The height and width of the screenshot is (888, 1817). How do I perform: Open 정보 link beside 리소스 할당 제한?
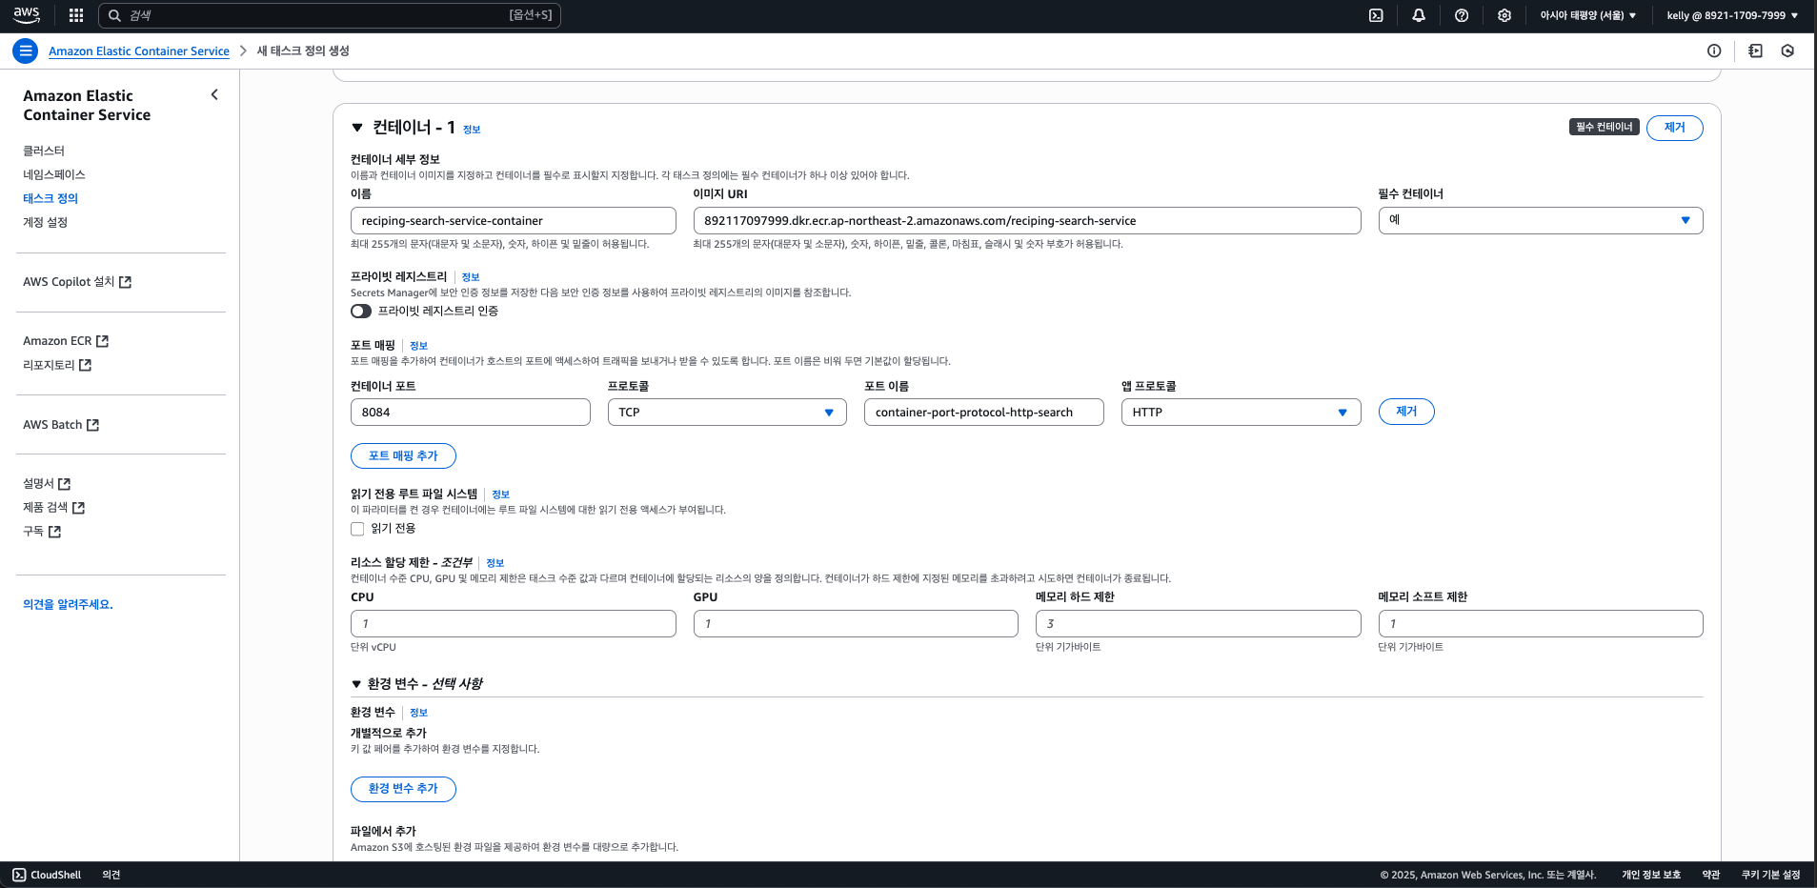click(495, 563)
